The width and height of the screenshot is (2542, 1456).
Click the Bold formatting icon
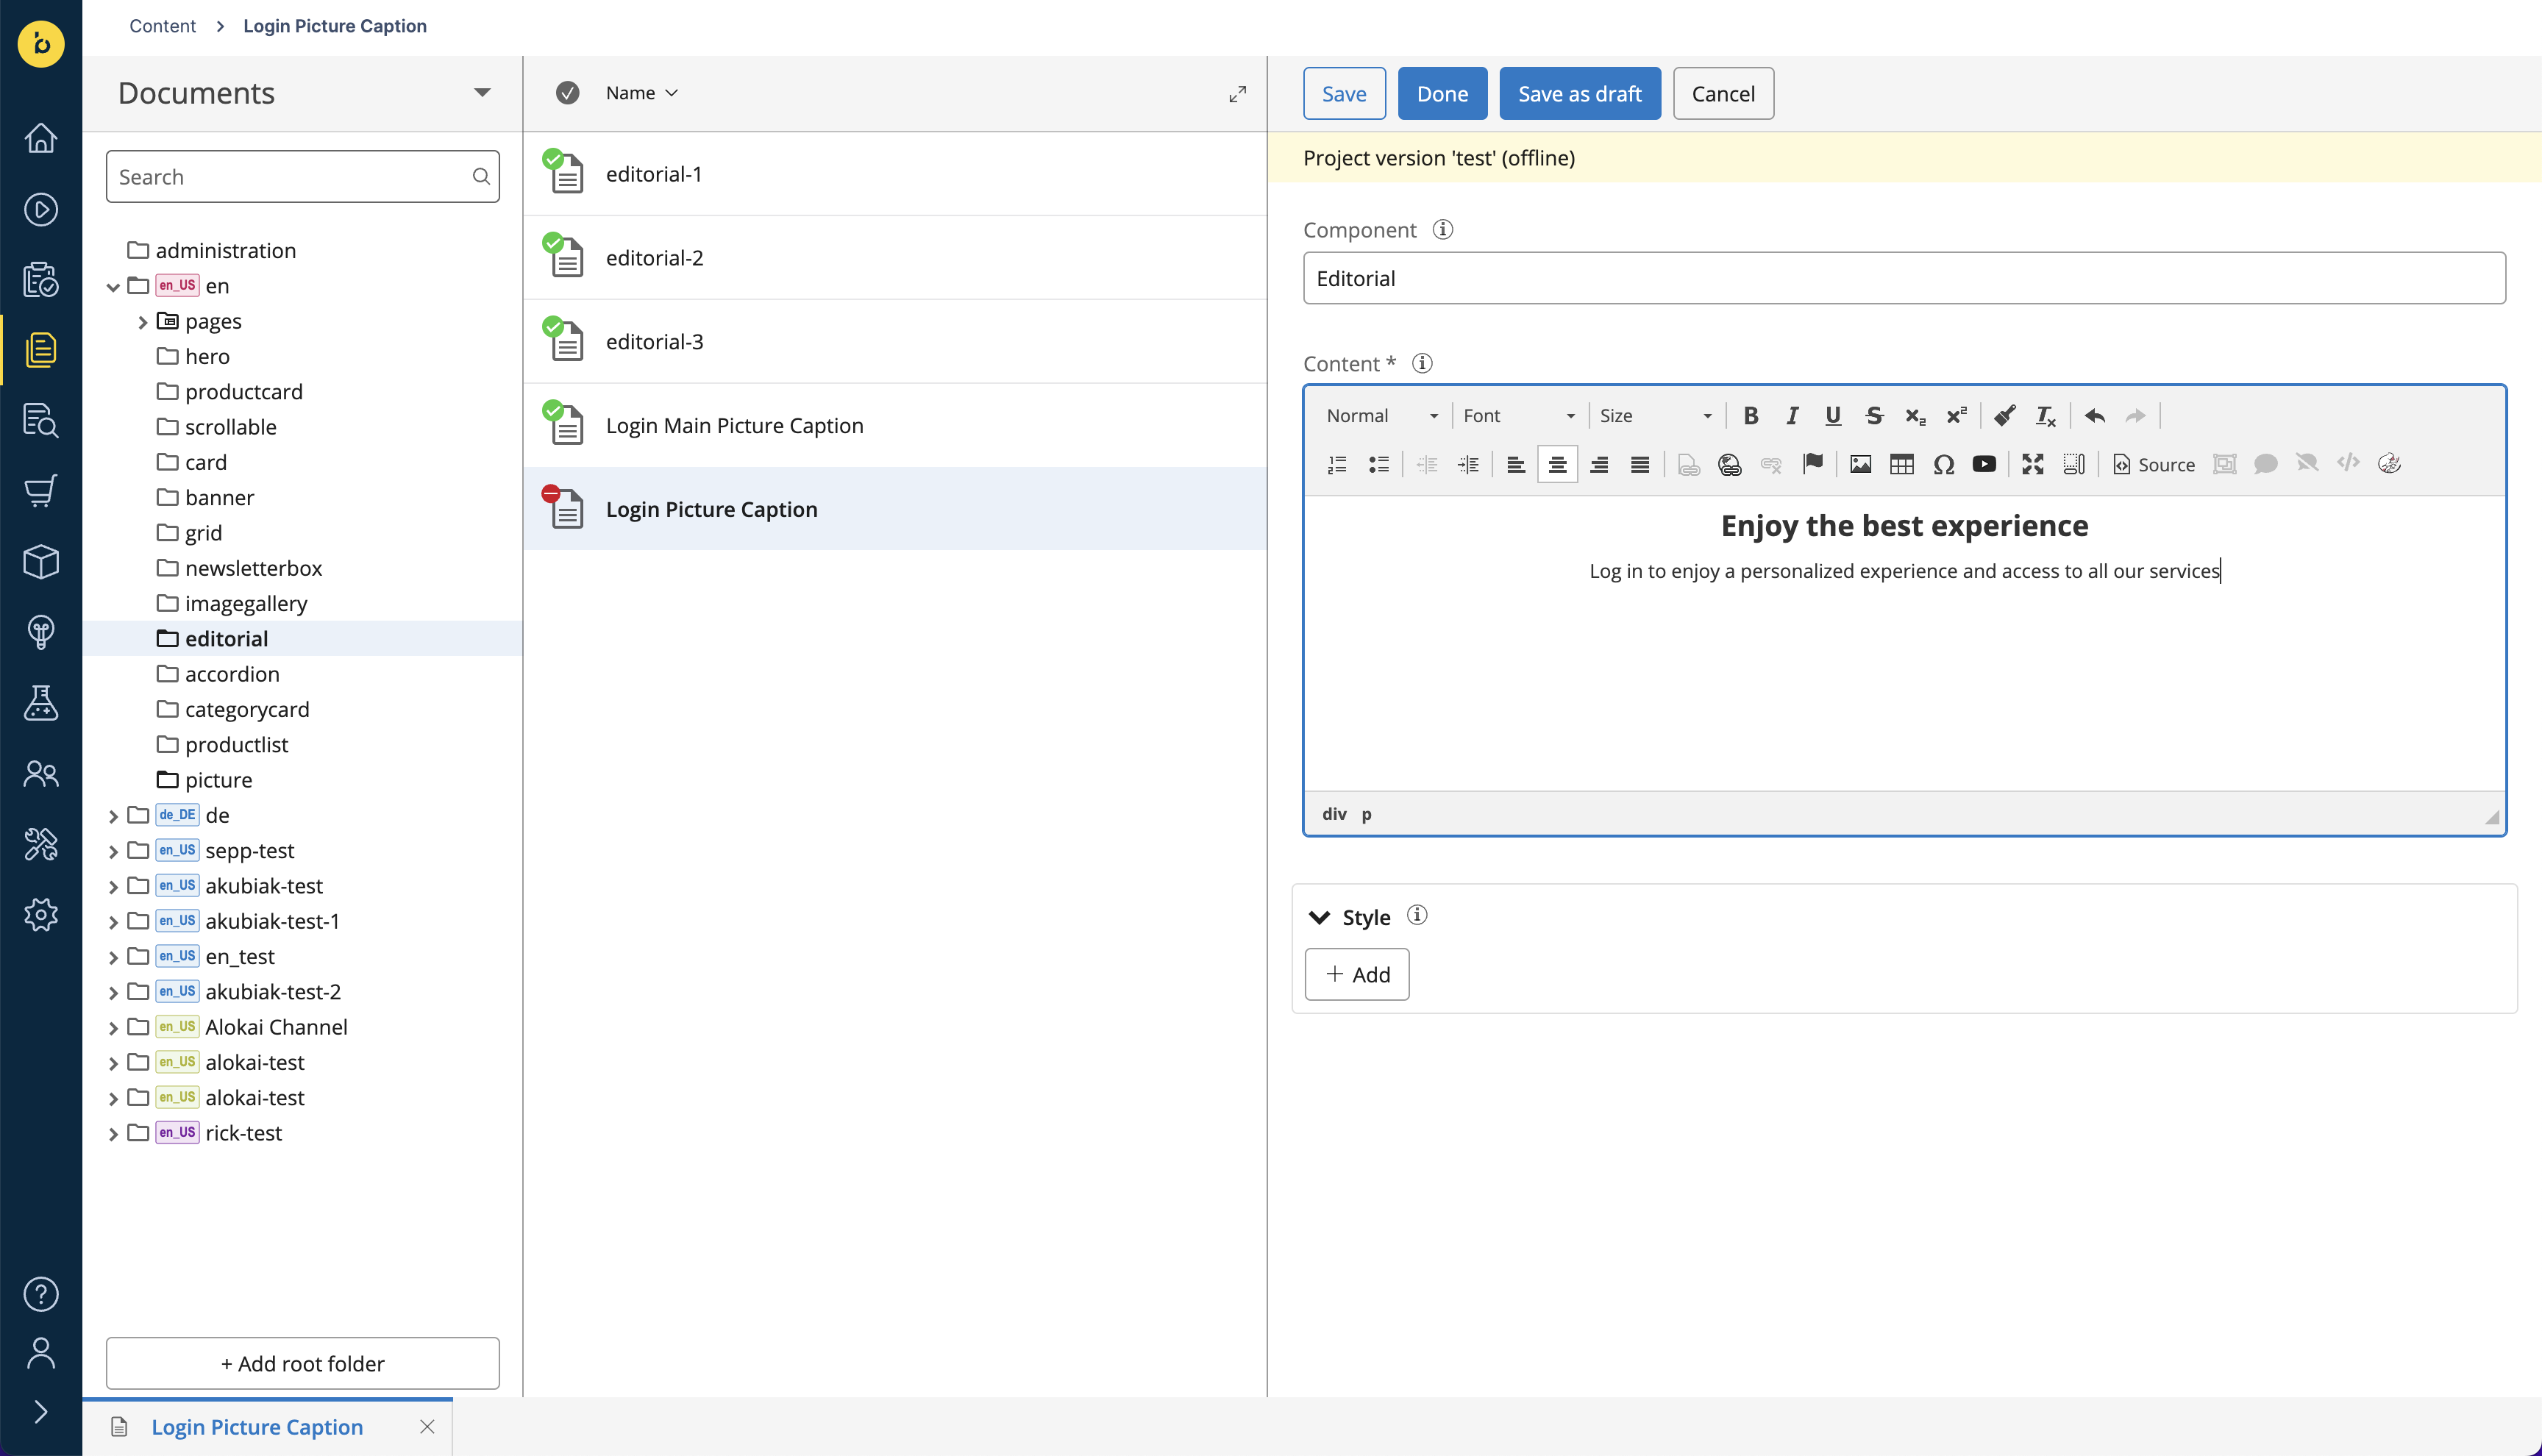[1750, 416]
